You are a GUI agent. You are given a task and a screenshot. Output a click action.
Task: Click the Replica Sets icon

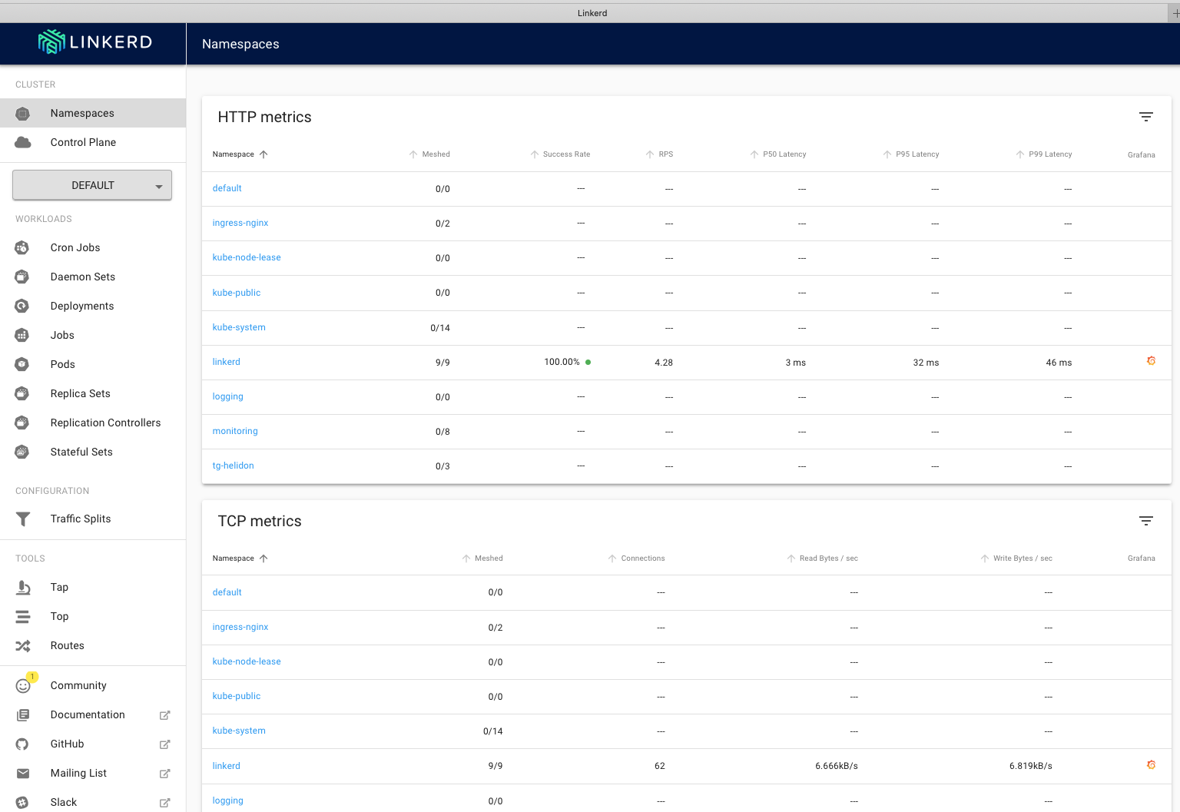coord(22,393)
